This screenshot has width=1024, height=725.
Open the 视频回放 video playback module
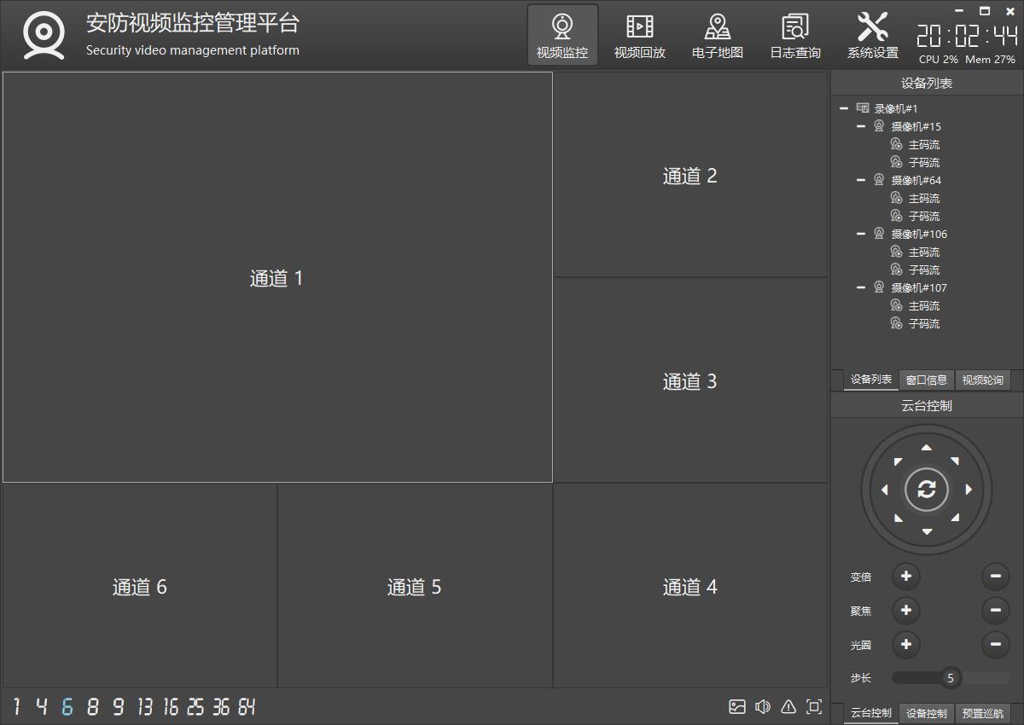639,36
